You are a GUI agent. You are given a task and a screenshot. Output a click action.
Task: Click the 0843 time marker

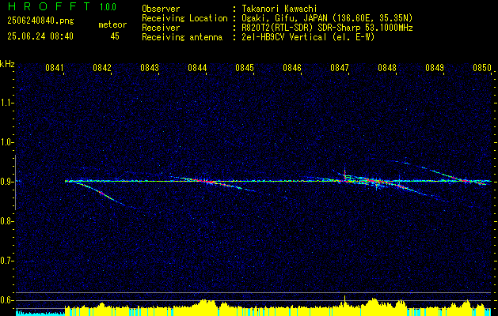tap(150, 68)
